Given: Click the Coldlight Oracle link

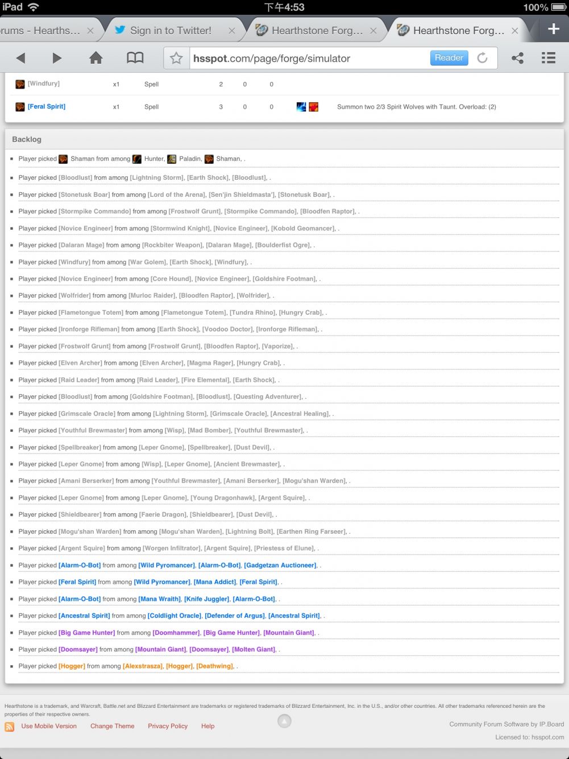Looking at the screenshot, I should point(175,616).
